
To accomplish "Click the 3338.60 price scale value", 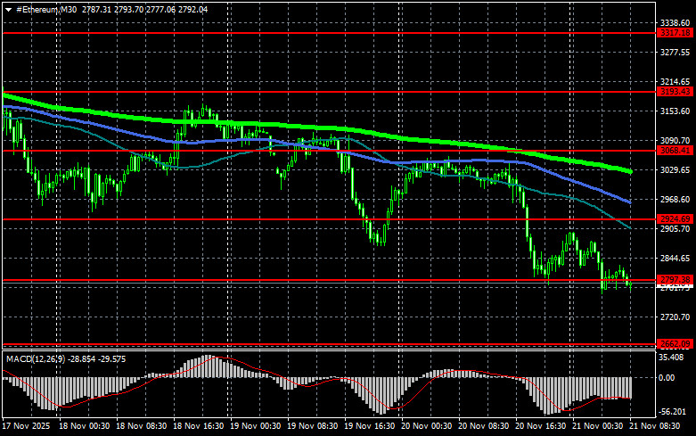I will click(x=675, y=22).
